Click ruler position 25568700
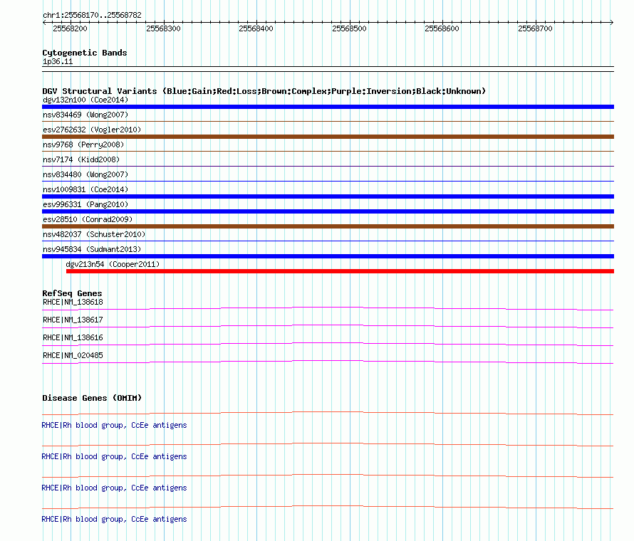 (536, 28)
